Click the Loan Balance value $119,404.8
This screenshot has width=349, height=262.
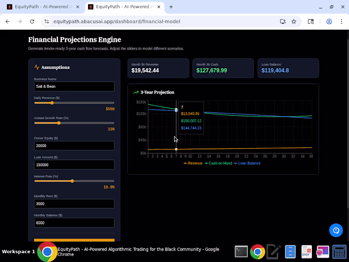(275, 70)
